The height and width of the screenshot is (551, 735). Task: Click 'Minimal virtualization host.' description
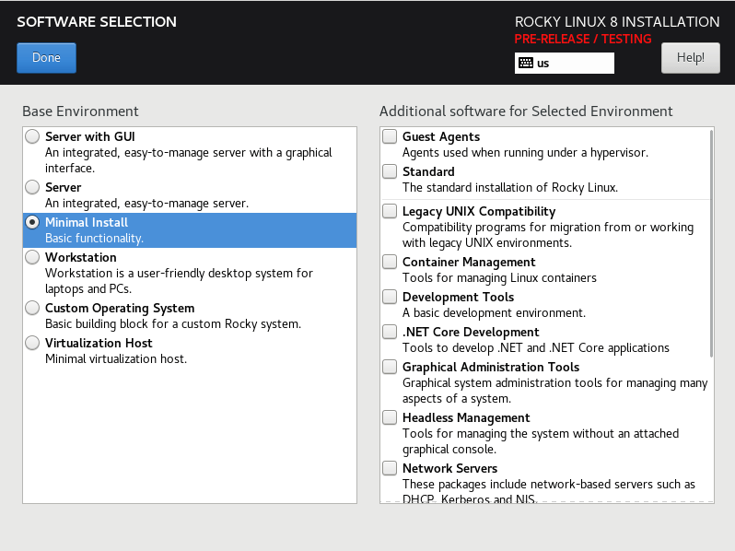pyautogui.click(x=116, y=358)
